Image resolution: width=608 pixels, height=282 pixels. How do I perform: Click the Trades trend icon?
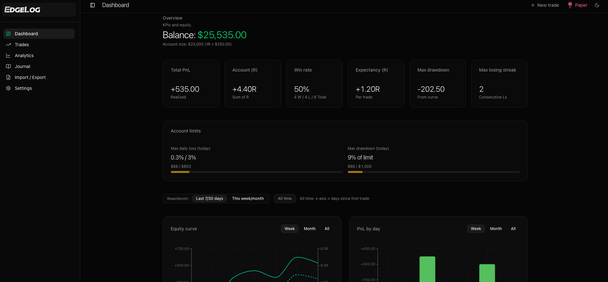point(8,45)
